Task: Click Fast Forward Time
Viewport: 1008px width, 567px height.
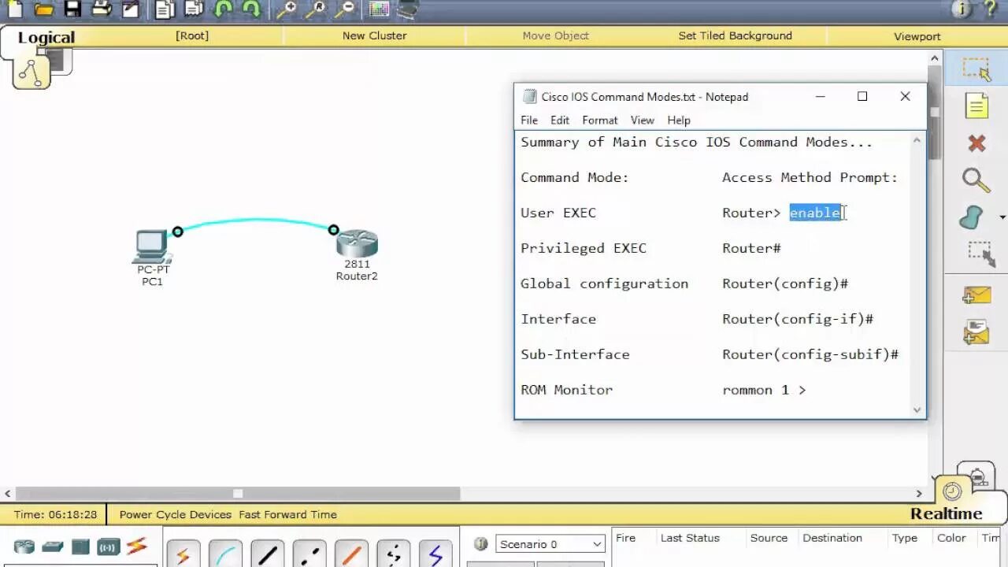Action: click(x=287, y=514)
